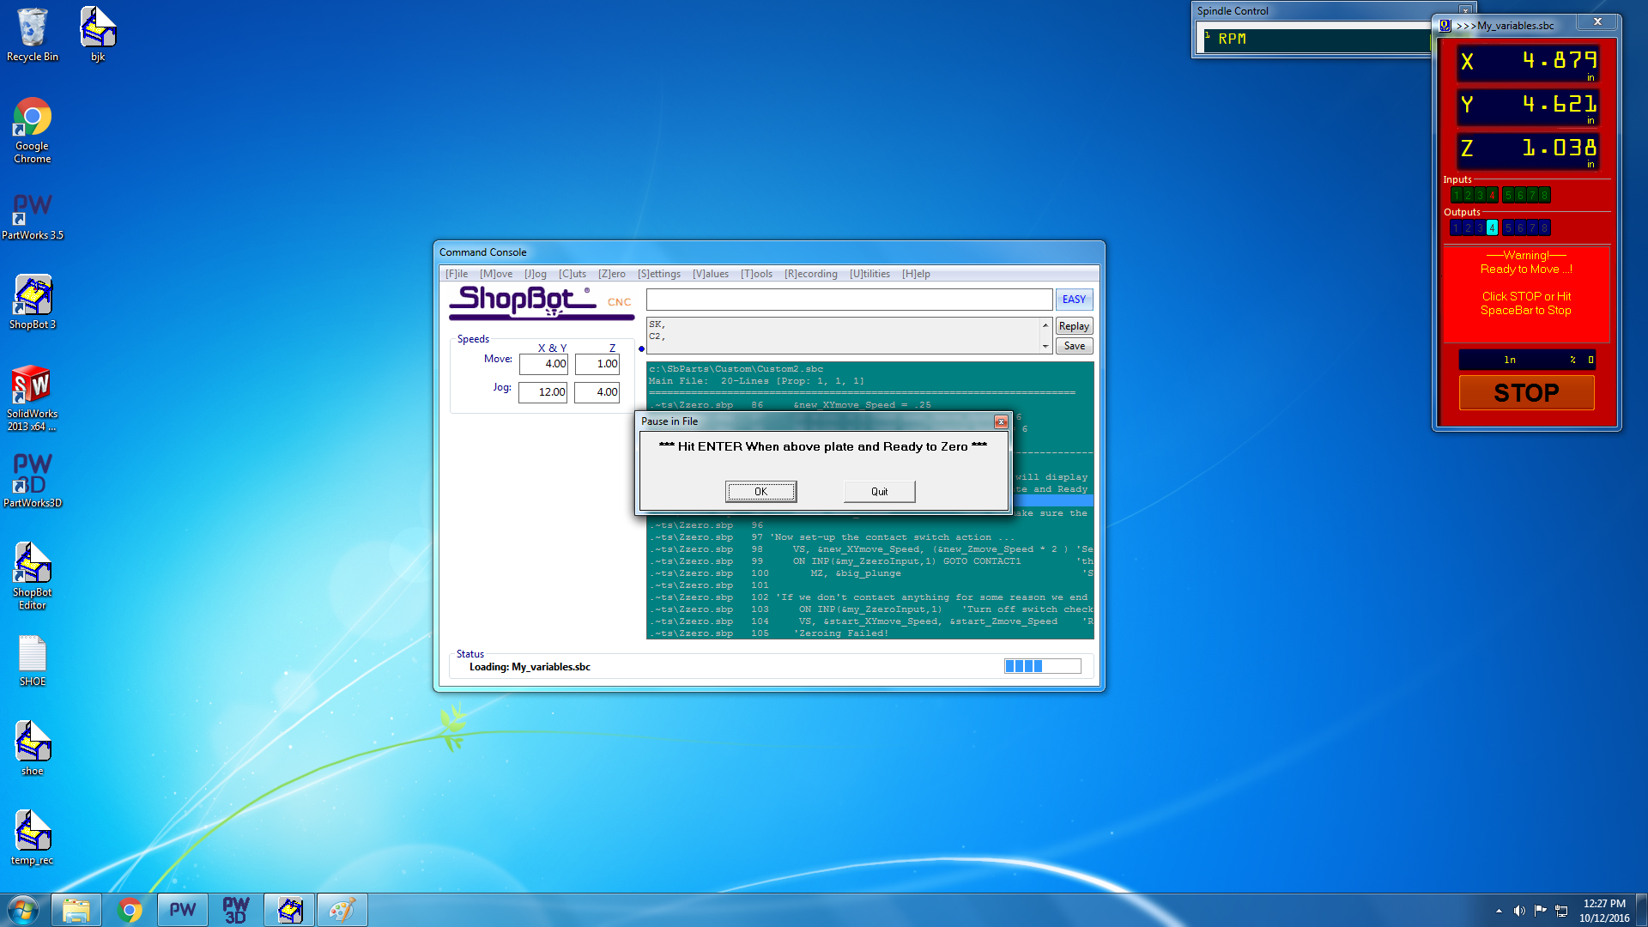1648x927 pixels.
Task: Toggle output 5 in the red panel
Action: pyautogui.click(x=1508, y=227)
